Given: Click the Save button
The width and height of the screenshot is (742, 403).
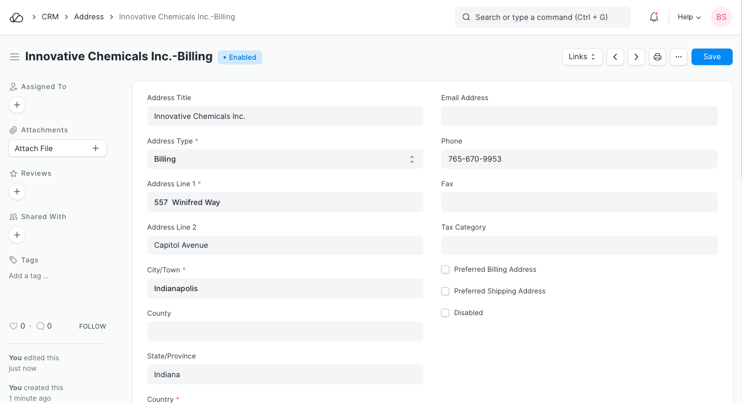Looking at the screenshot, I should 711,57.
